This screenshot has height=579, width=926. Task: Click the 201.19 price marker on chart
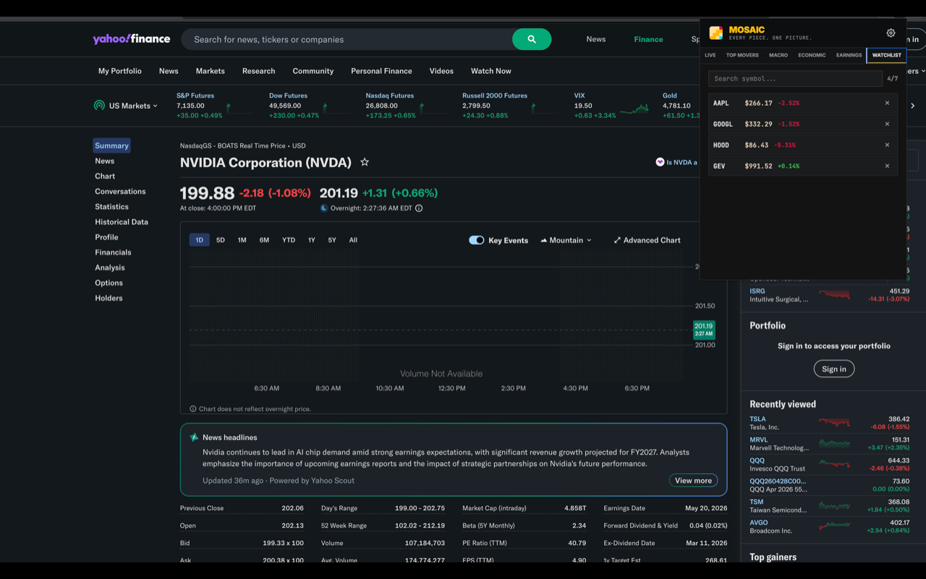click(x=704, y=329)
